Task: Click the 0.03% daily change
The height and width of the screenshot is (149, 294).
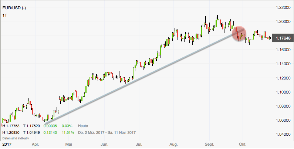Action: click(67, 126)
